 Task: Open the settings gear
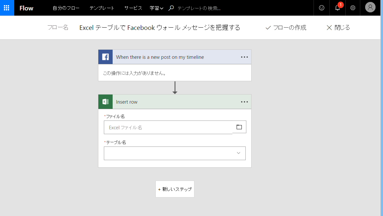(353, 7)
